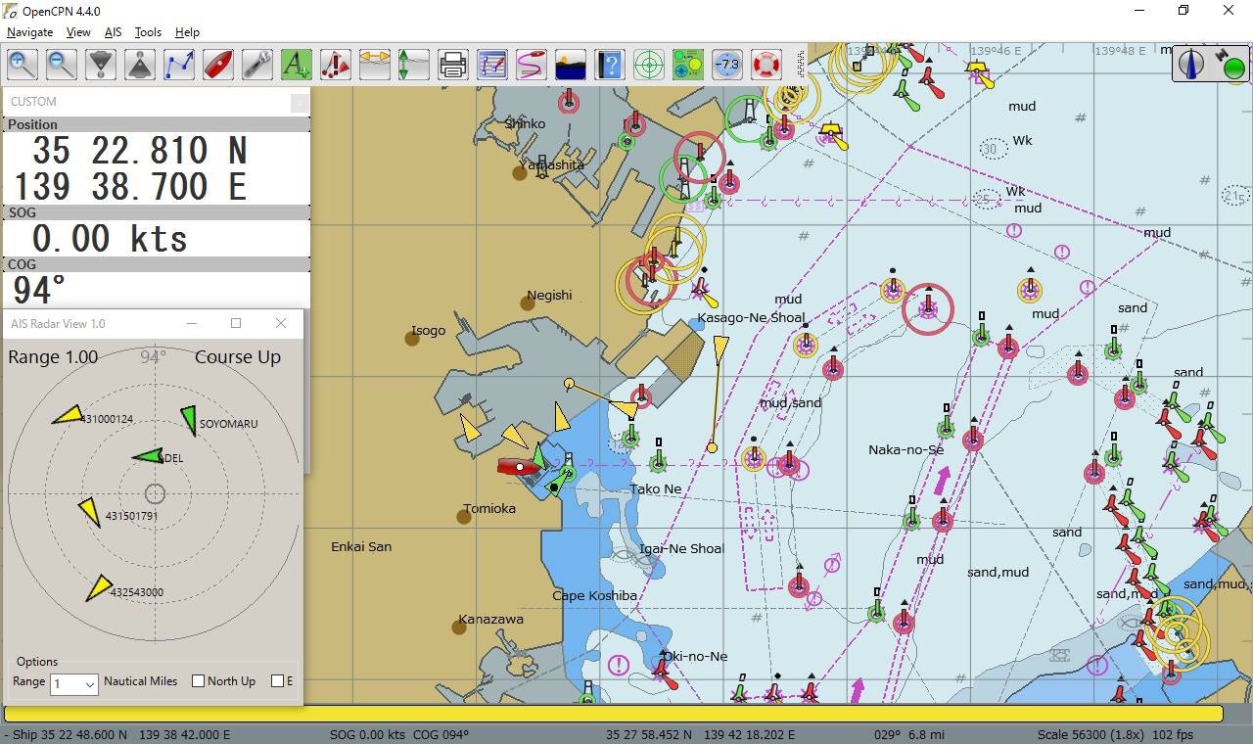Open the radar Range dropdown
The height and width of the screenshot is (744, 1253).
point(73,683)
